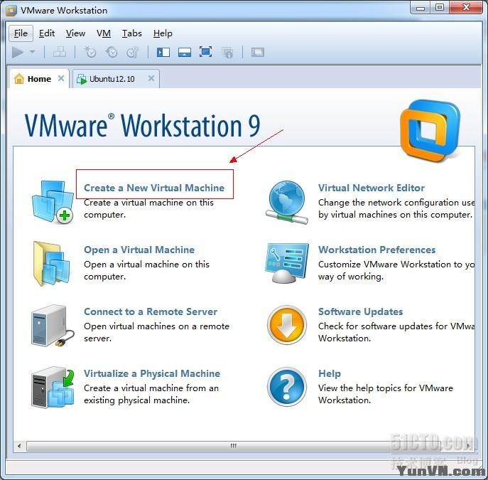
Task: Click the Software Updates link
Action: pos(360,311)
